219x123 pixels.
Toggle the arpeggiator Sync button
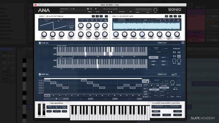154,90
